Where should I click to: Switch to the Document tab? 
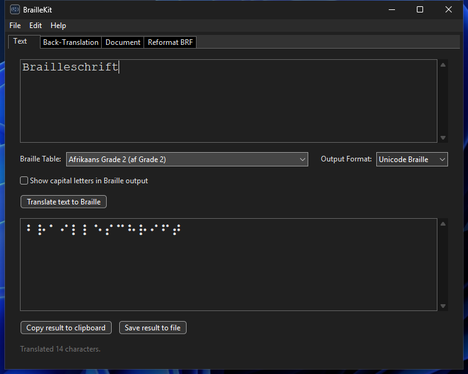pos(123,42)
